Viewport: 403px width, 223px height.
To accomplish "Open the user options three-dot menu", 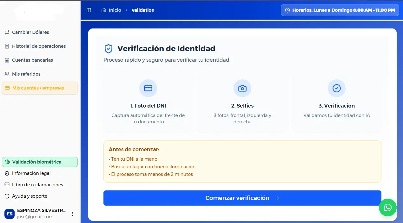I will coord(73,214).
